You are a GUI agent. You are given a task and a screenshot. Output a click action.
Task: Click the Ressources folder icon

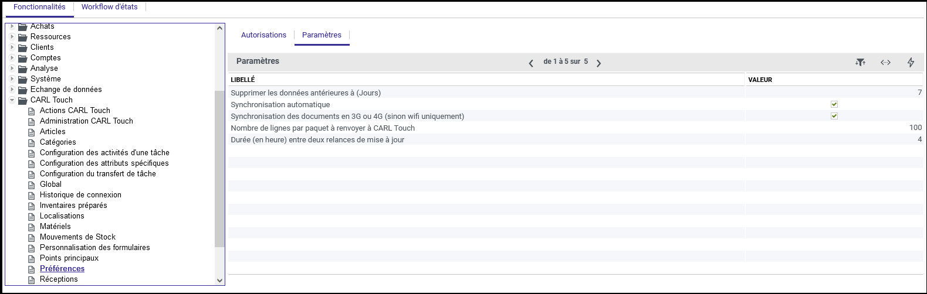coord(23,37)
